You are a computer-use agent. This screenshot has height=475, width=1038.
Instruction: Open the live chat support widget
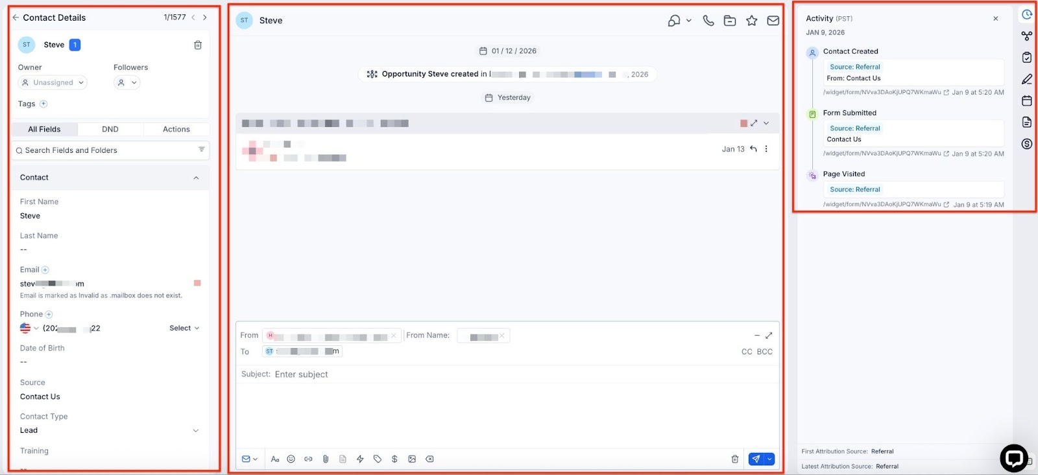click(x=1014, y=458)
